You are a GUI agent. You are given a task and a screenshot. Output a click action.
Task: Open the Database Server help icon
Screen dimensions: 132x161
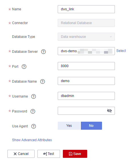click(43, 52)
